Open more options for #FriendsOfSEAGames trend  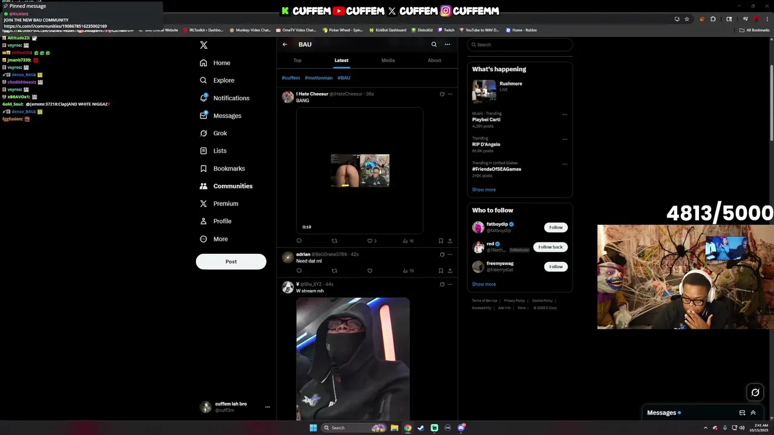(x=565, y=164)
